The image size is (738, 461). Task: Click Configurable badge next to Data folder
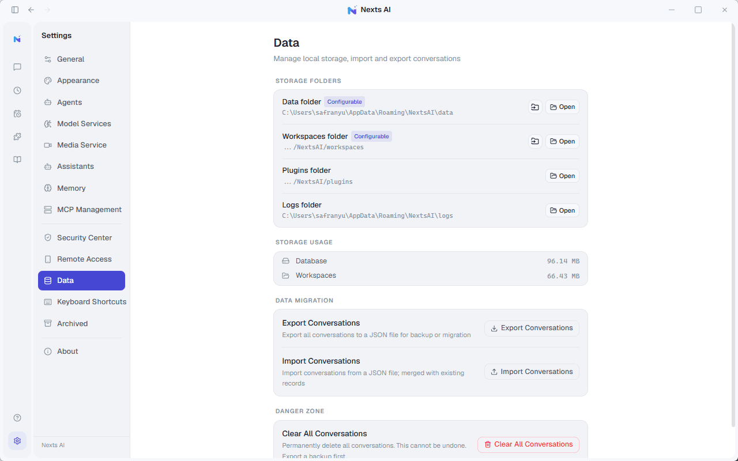pyautogui.click(x=344, y=102)
